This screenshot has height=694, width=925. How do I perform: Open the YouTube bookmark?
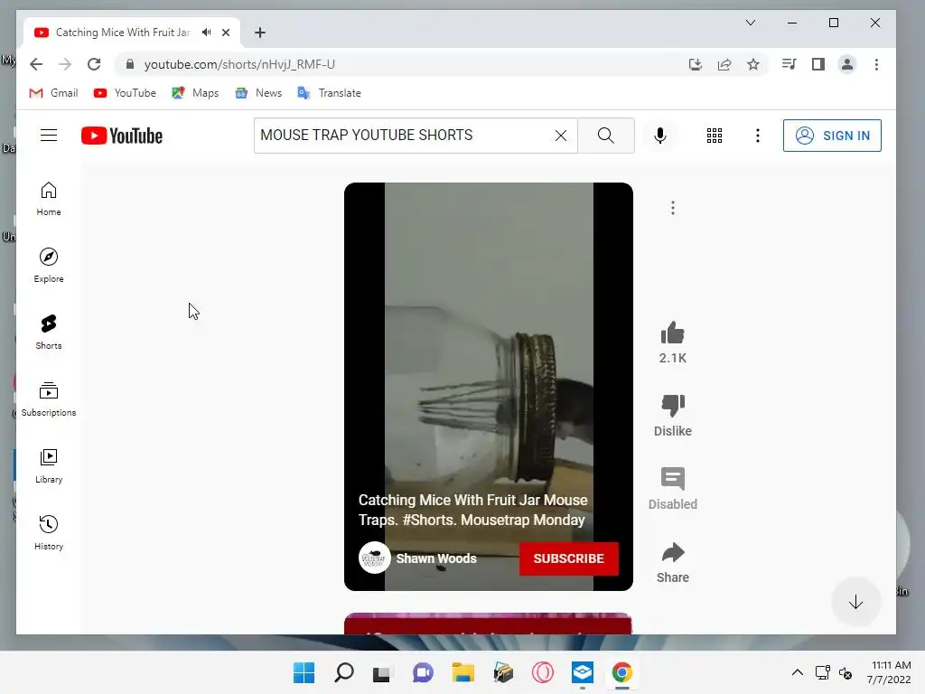tap(125, 93)
